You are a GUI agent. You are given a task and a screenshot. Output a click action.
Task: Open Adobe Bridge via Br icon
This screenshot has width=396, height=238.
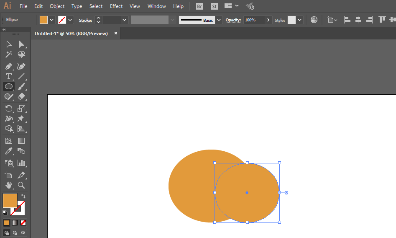200,6
